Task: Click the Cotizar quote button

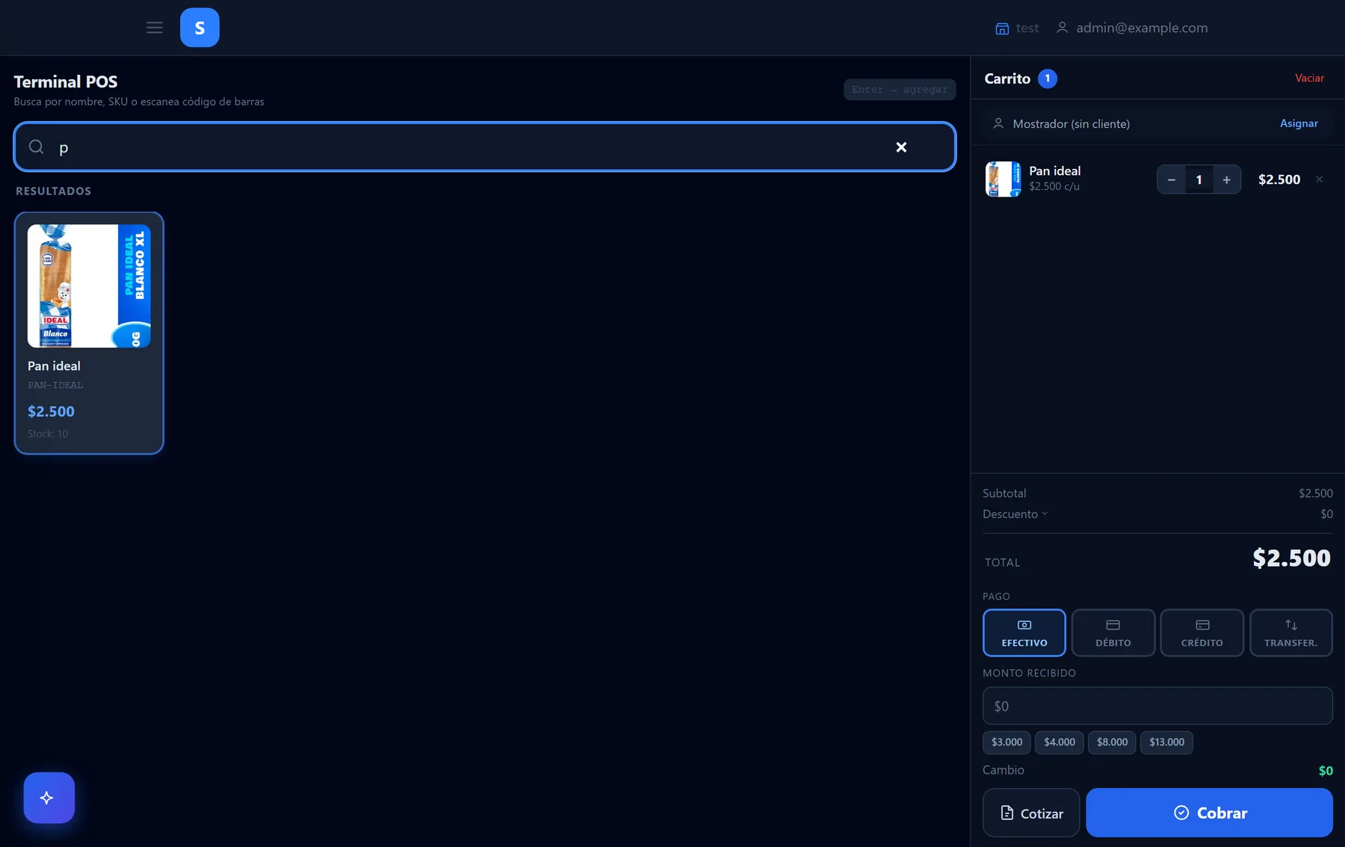Action: click(x=1031, y=813)
